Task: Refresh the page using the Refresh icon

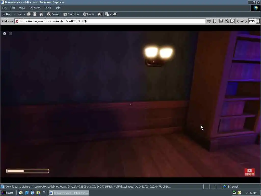Action: (x=35, y=14)
